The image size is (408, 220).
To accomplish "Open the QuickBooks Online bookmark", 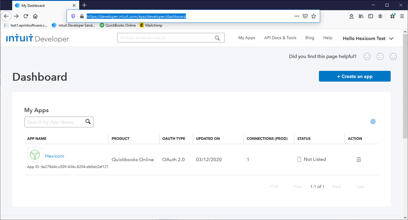I will [118, 25].
